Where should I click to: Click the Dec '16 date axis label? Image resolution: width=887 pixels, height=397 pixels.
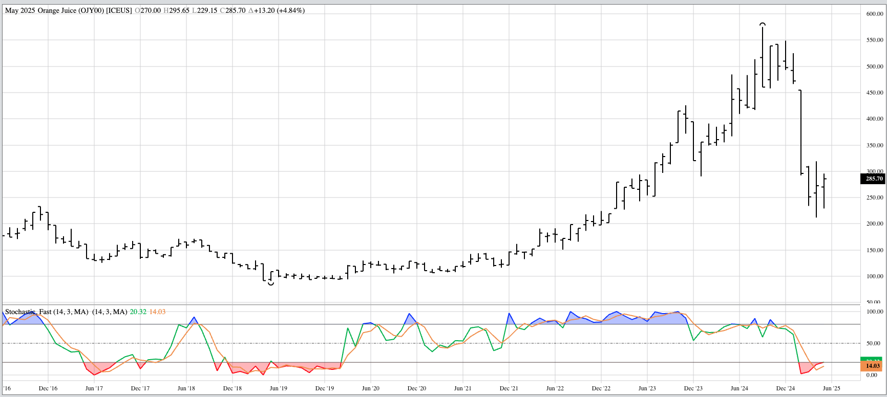[x=48, y=388]
